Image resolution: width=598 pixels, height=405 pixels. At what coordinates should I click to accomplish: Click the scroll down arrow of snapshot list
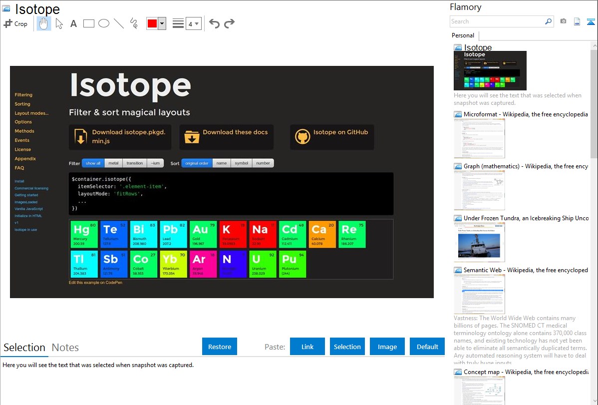coord(594,401)
